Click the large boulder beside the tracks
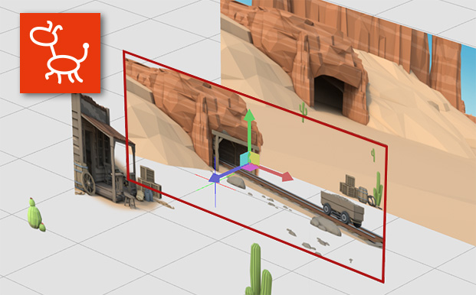Viewport: 476px width, 295px height. (x=326, y=226)
